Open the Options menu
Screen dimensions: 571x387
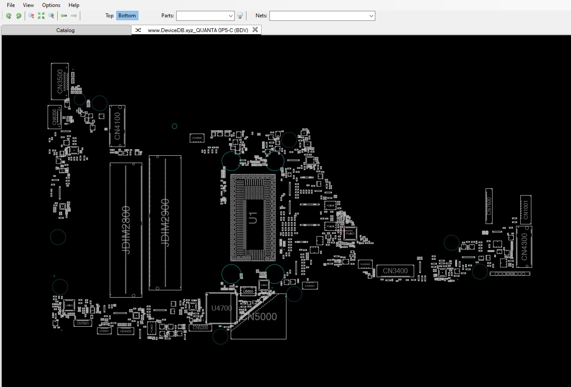click(x=51, y=5)
